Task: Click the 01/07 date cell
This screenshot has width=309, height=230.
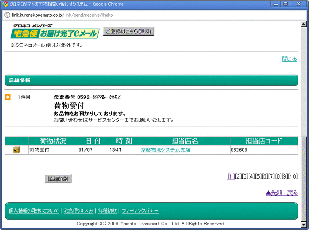Action: tap(93, 150)
